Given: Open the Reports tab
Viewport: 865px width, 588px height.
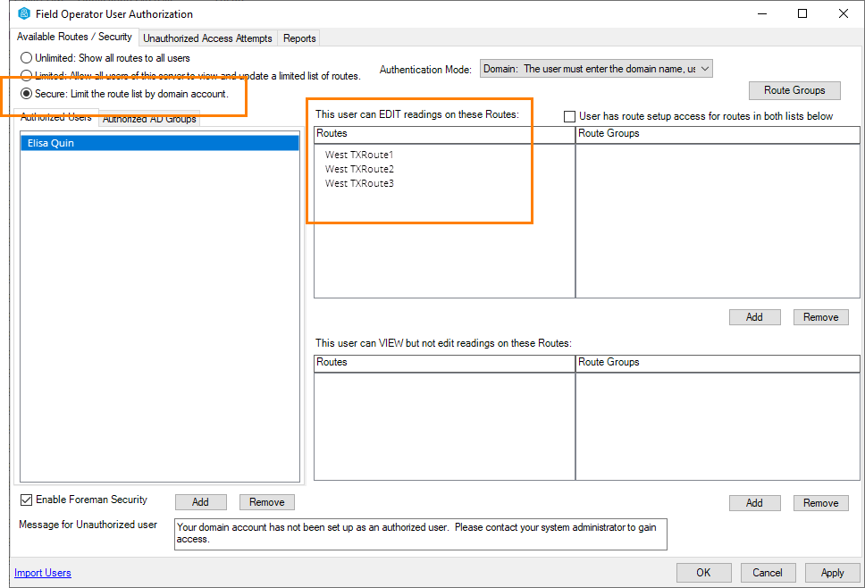Looking at the screenshot, I should coord(299,38).
